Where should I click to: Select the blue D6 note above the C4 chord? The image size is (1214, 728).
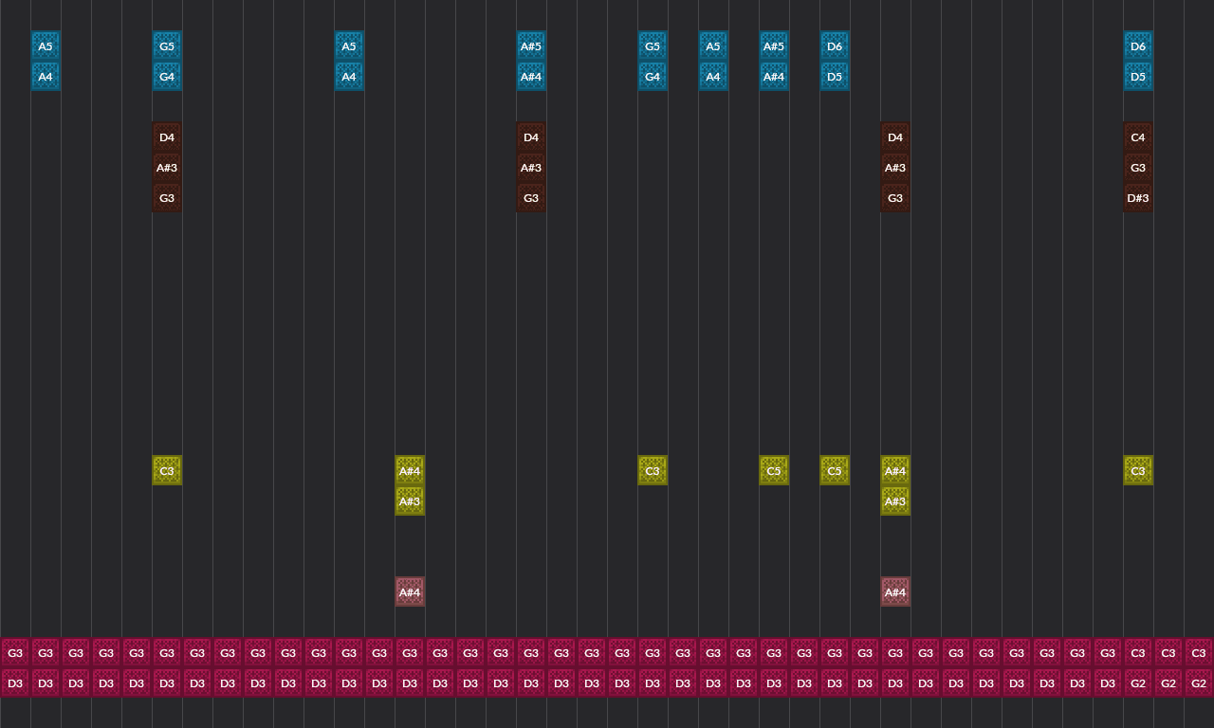click(x=1138, y=46)
